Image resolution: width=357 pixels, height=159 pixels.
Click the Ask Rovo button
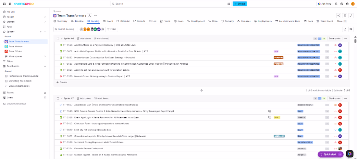click(x=324, y=4)
